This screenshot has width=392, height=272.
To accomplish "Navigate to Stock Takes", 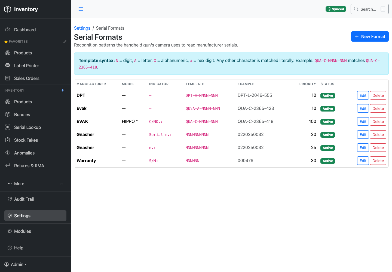I will coord(35,140).
